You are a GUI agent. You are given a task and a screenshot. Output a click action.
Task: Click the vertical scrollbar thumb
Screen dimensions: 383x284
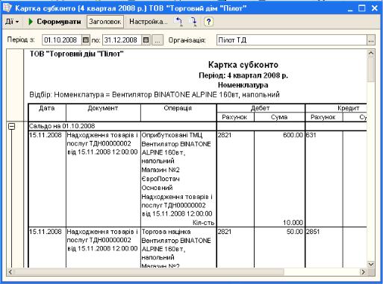(371, 69)
